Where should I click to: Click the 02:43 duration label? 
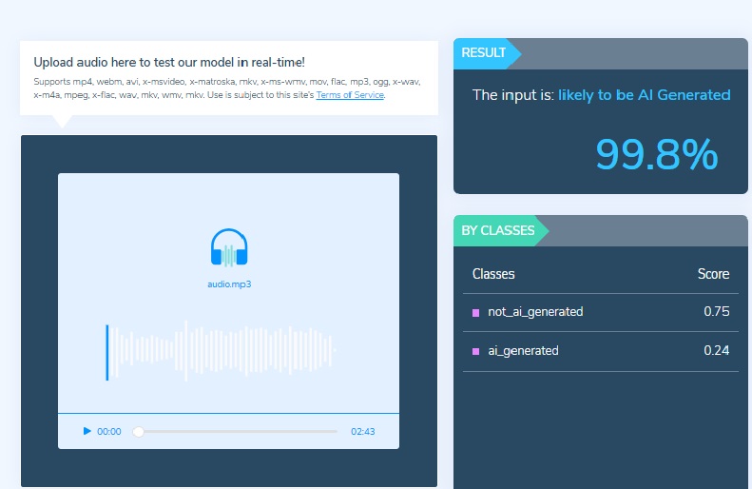click(362, 431)
